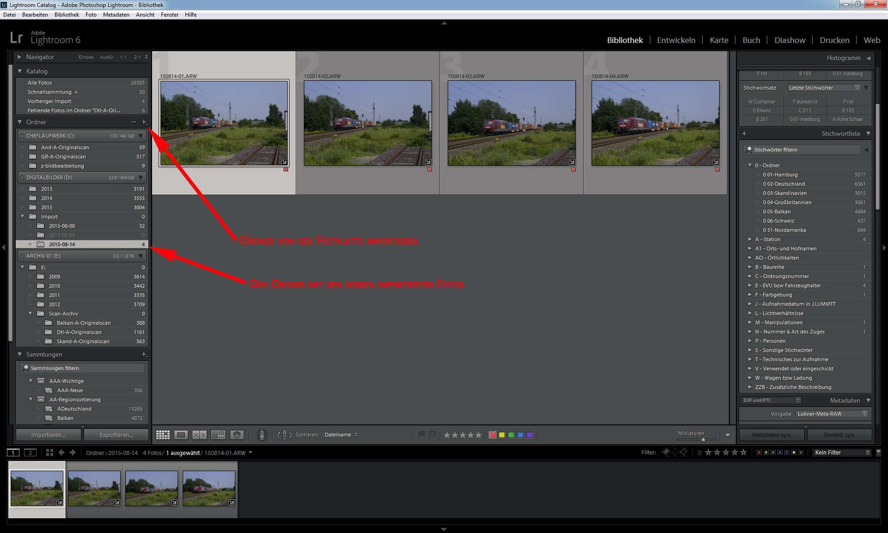Open the Metadaten menu
This screenshot has height=533, width=888.
pos(116,15)
